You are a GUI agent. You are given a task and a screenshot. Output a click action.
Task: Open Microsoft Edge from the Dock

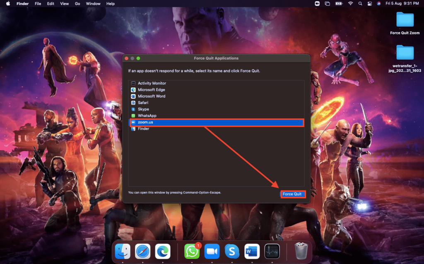click(163, 251)
